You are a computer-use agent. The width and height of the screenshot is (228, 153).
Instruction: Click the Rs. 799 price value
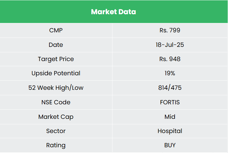point(170,30)
